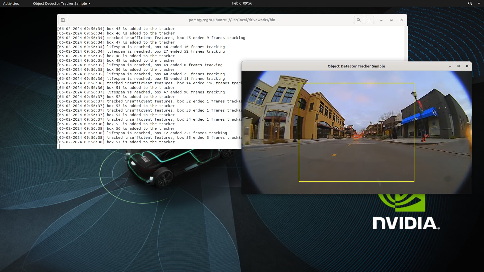Click the tracker window title text
The height and width of the screenshot is (272, 484).
coord(356,66)
